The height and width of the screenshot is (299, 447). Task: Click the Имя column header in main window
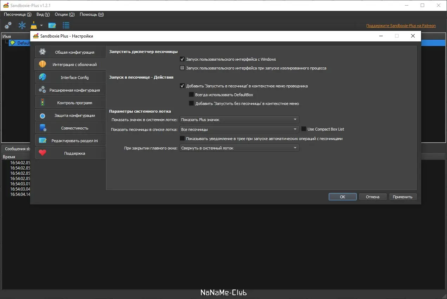pyautogui.click(x=7, y=36)
